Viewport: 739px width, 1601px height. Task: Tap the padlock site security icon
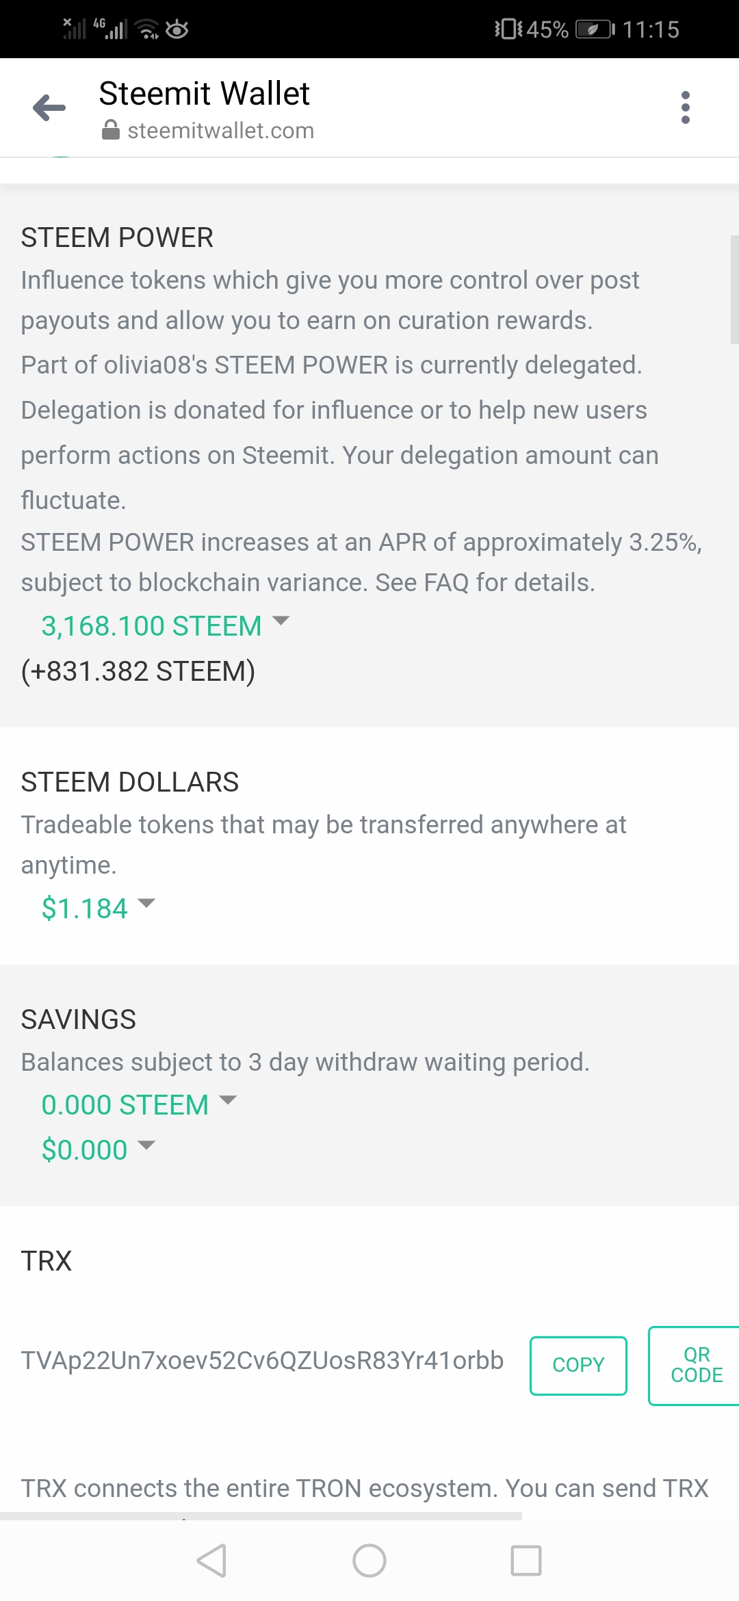(x=111, y=130)
